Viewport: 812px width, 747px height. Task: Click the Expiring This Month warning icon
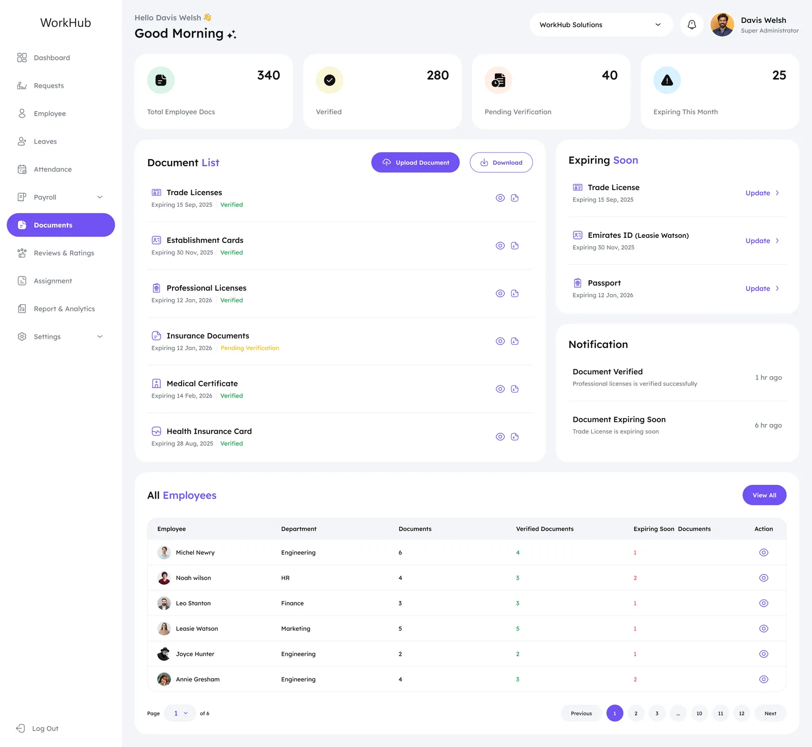point(667,80)
